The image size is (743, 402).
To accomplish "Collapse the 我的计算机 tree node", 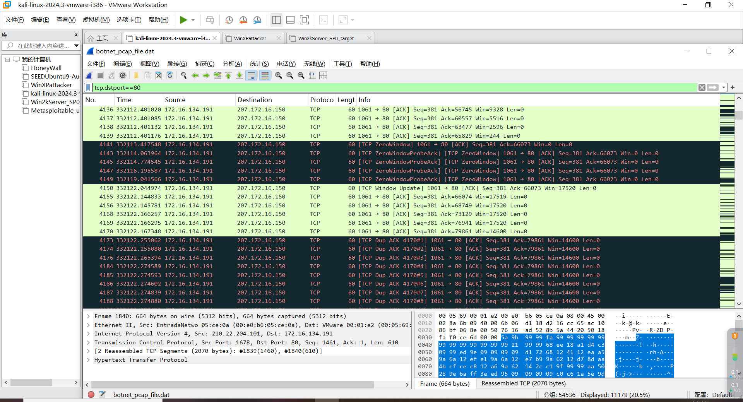I will coord(7,60).
